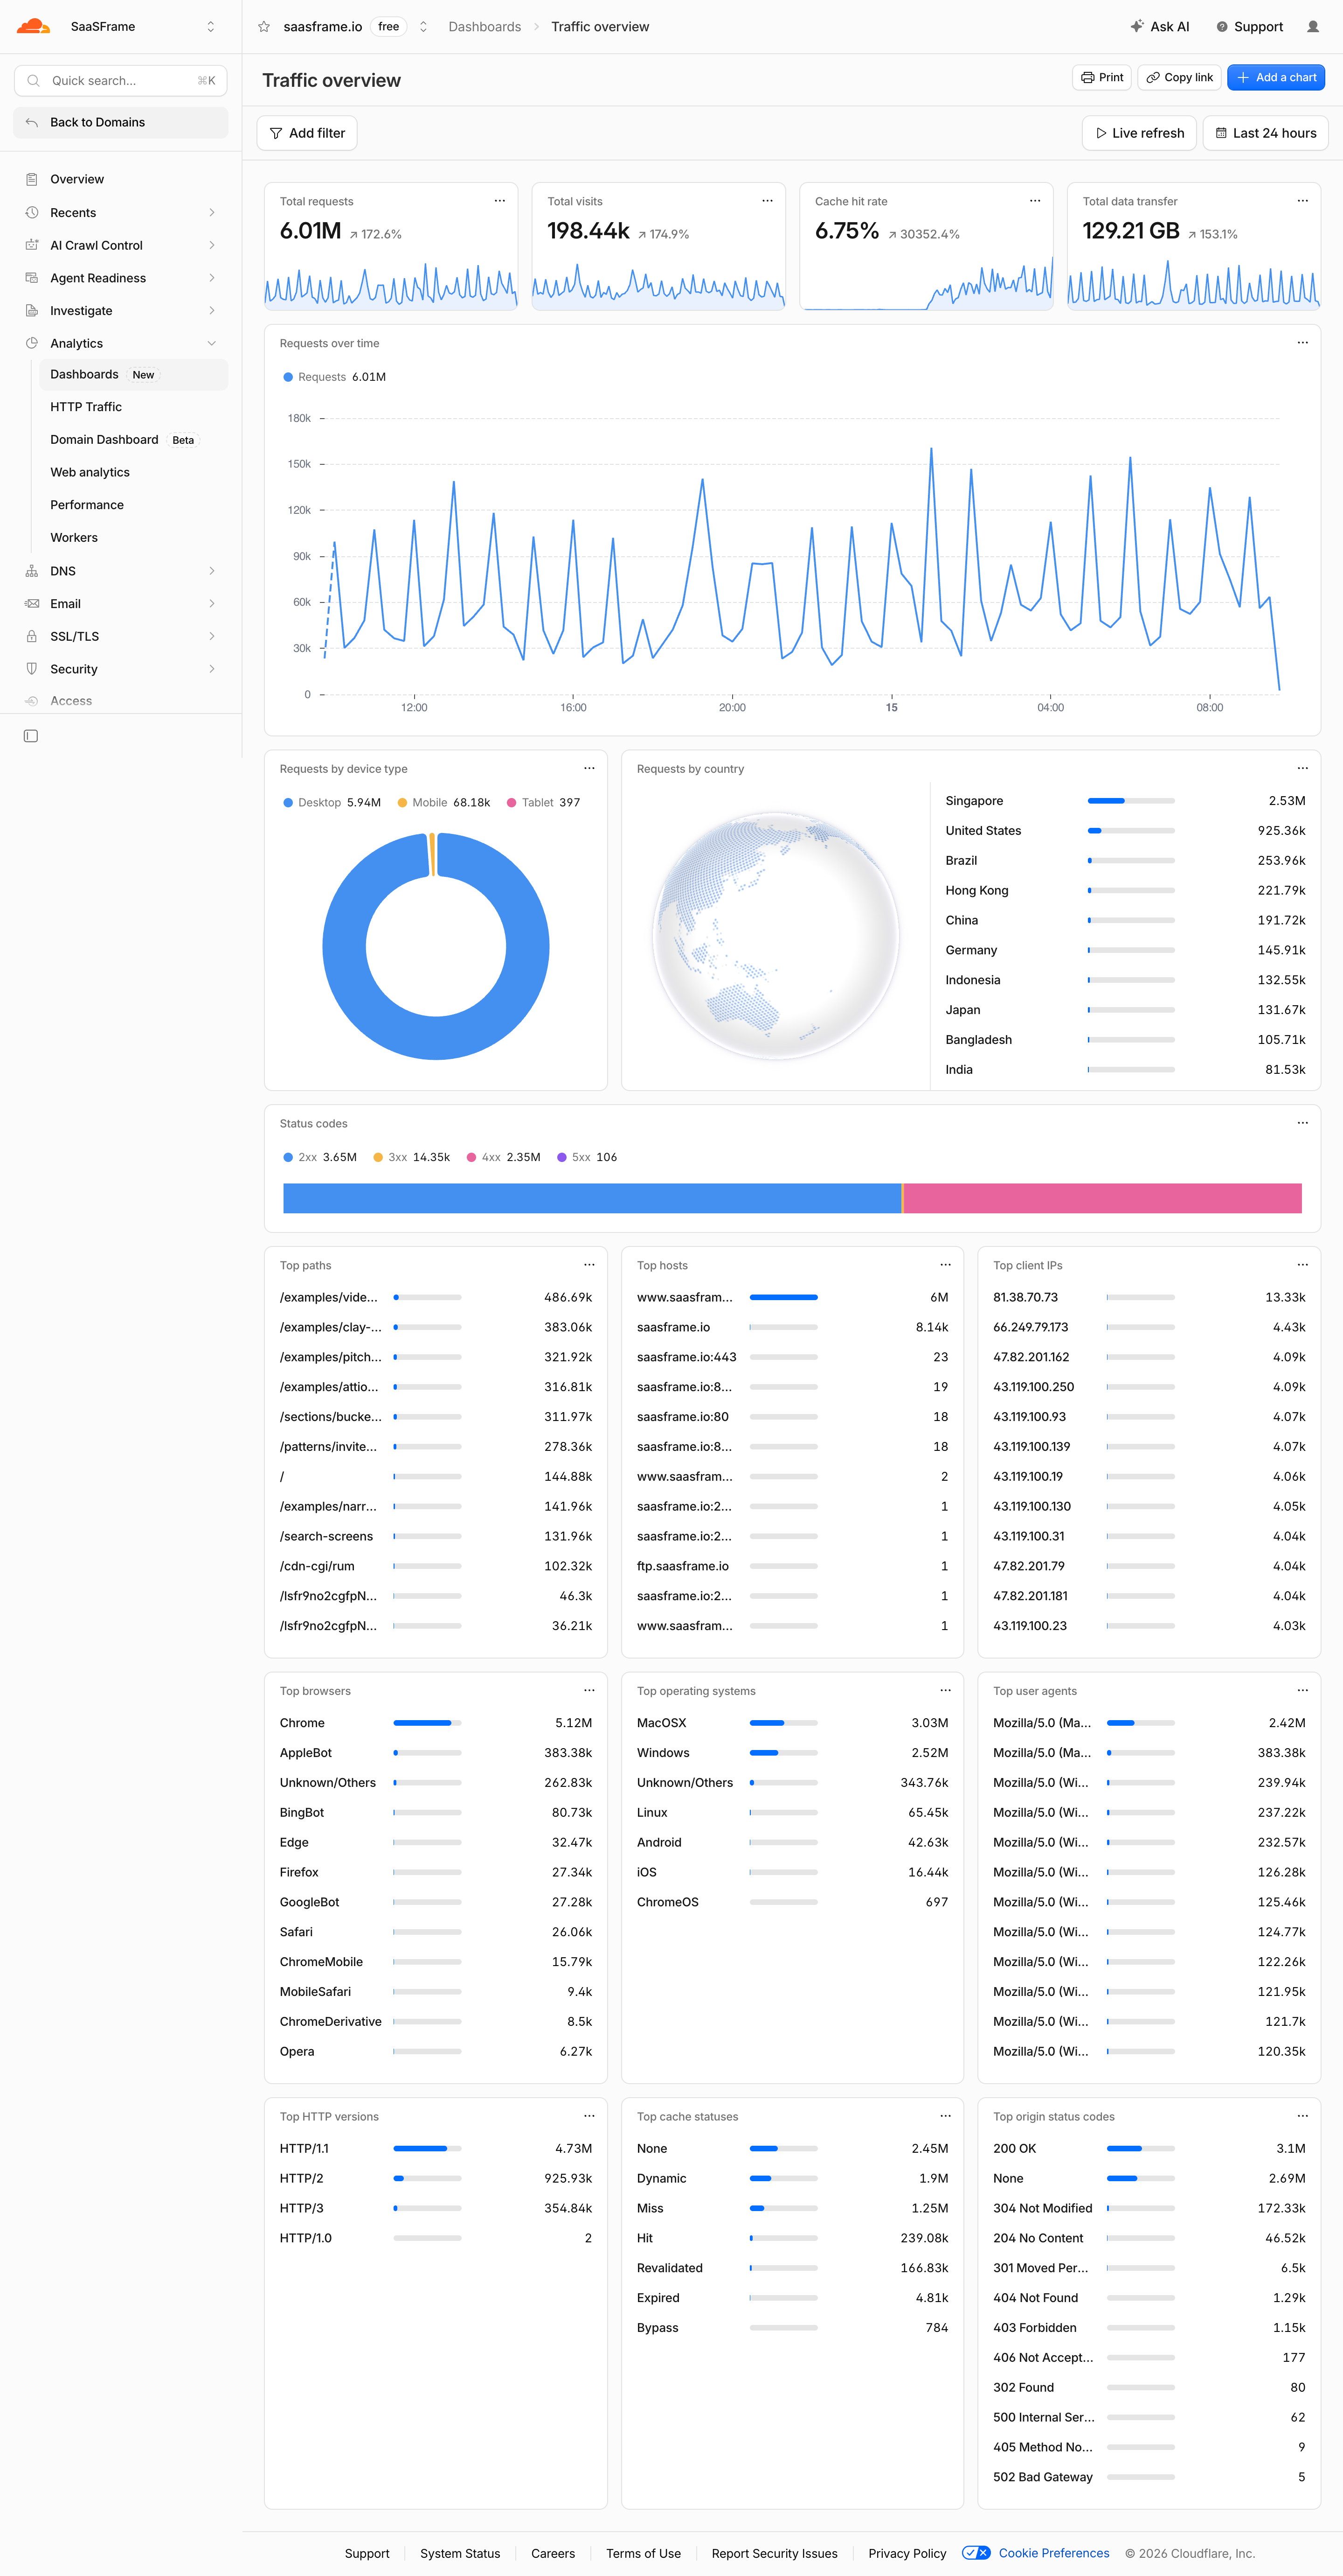Open Cache hit rate card options menu

[1035, 201]
